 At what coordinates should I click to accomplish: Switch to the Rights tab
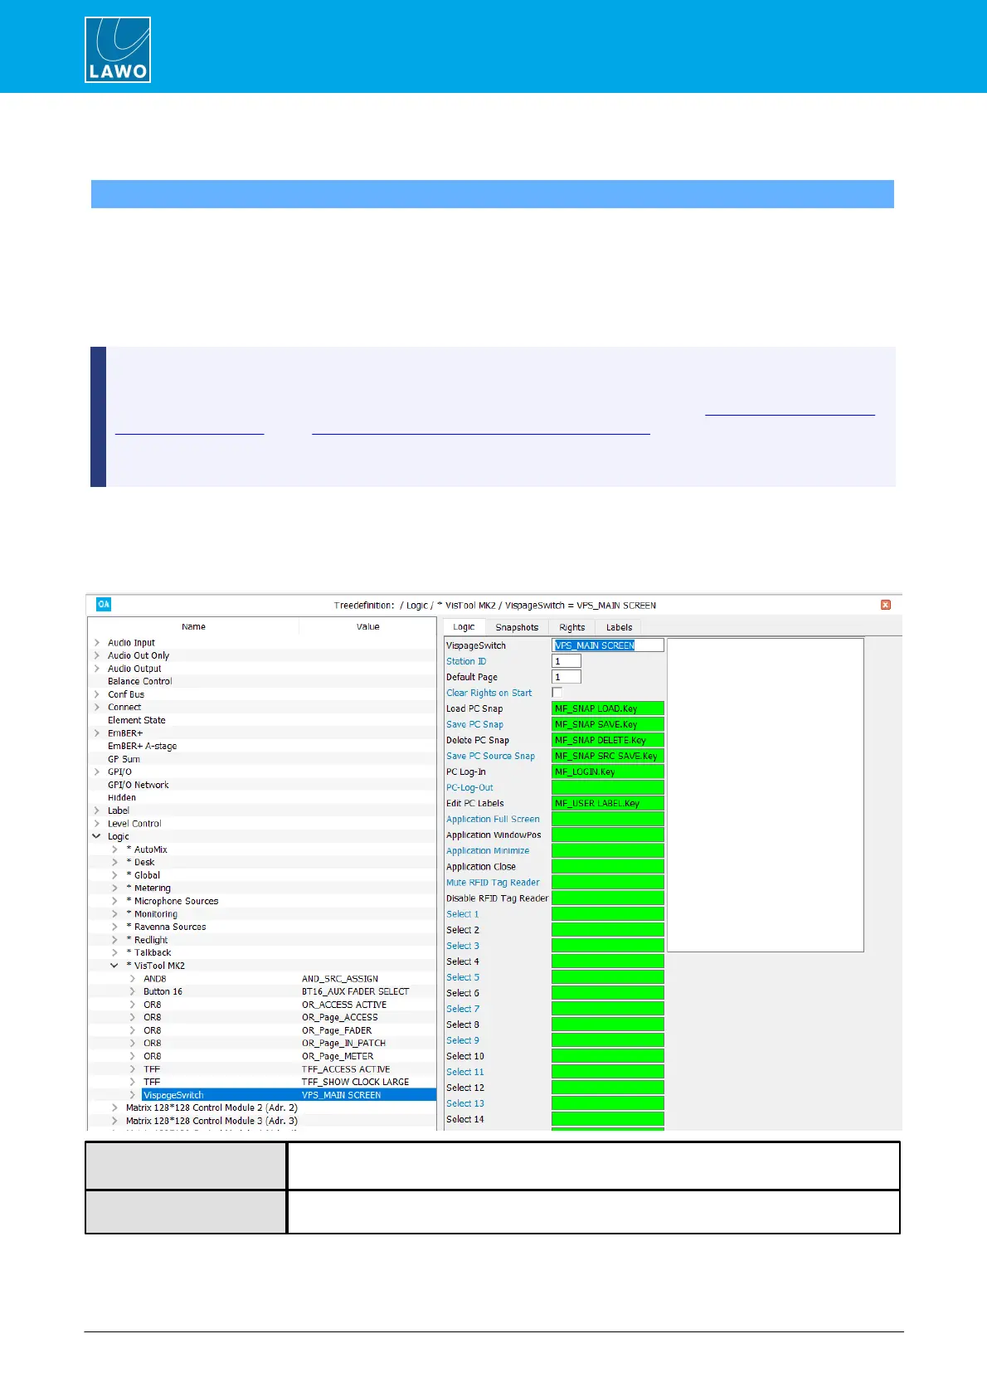572,627
